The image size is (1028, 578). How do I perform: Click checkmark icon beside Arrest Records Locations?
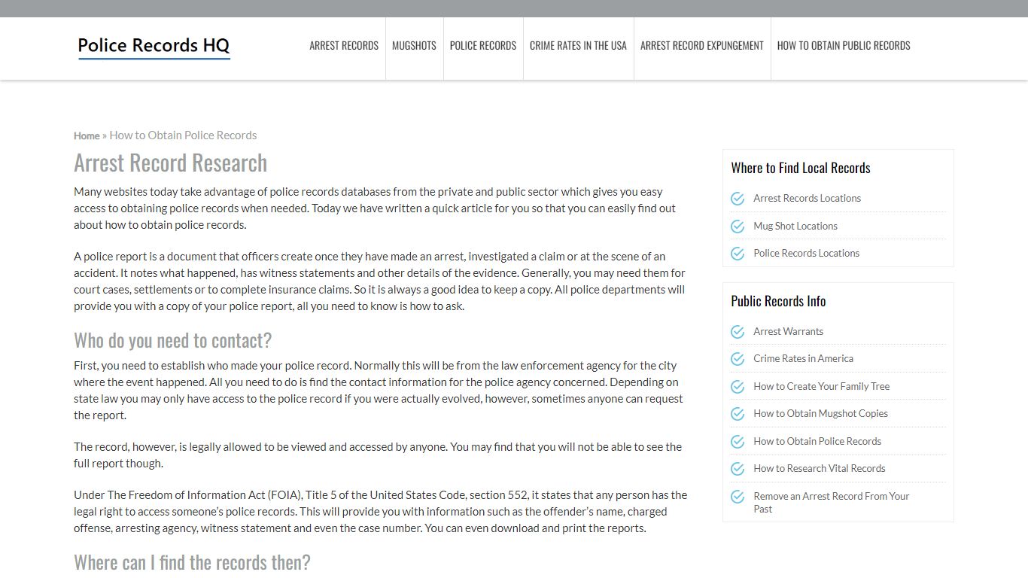click(x=738, y=199)
